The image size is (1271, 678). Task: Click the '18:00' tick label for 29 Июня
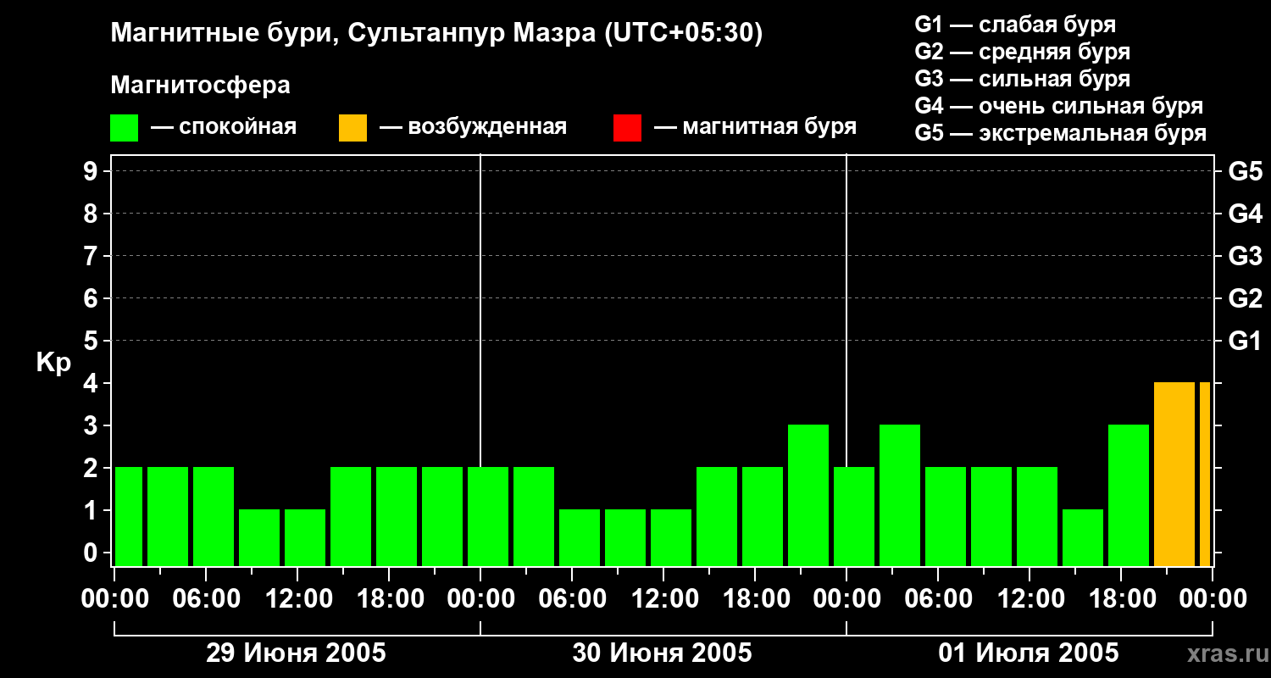click(389, 598)
